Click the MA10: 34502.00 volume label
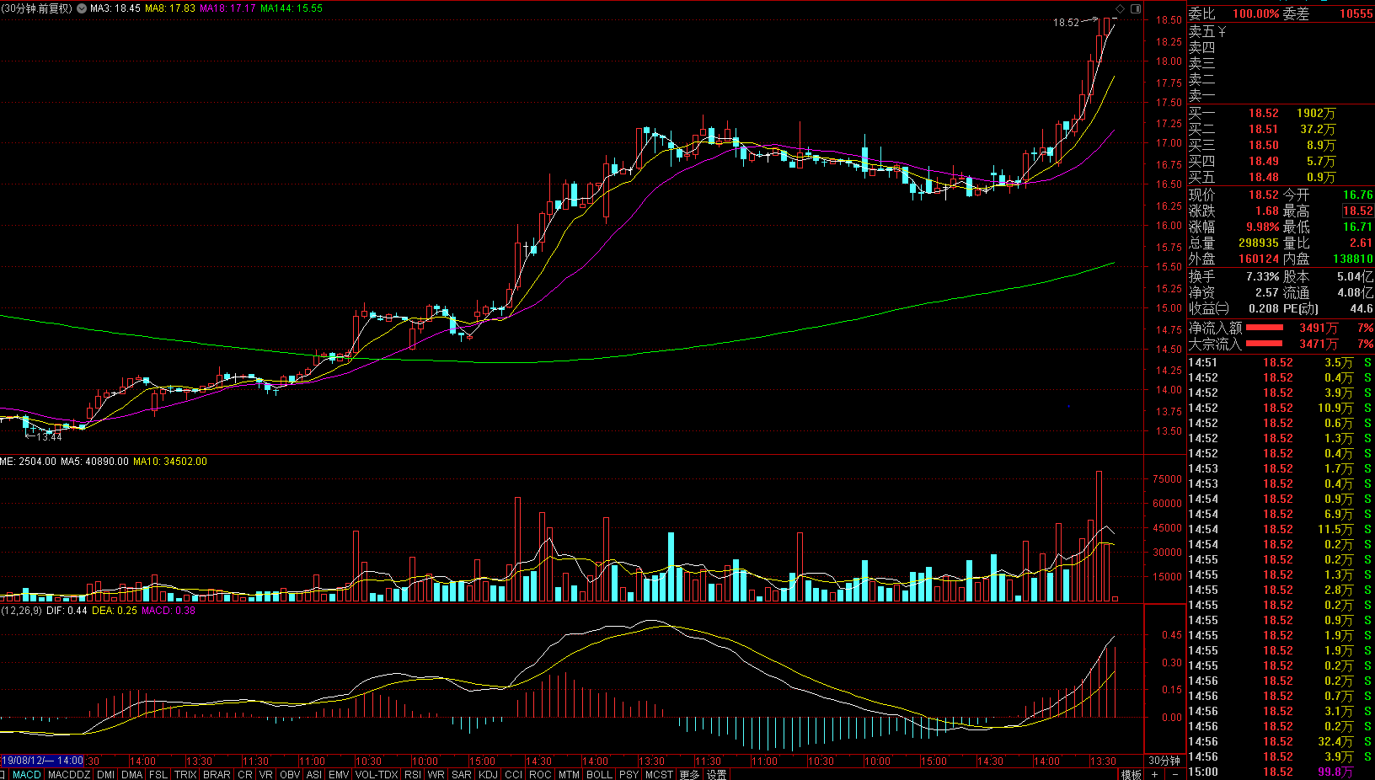 (170, 462)
